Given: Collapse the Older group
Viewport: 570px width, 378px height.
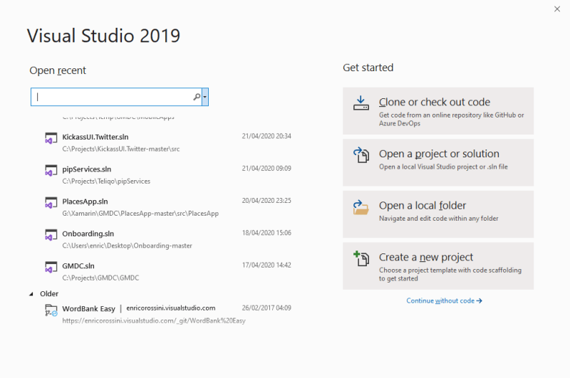Looking at the screenshot, I should 31,294.
